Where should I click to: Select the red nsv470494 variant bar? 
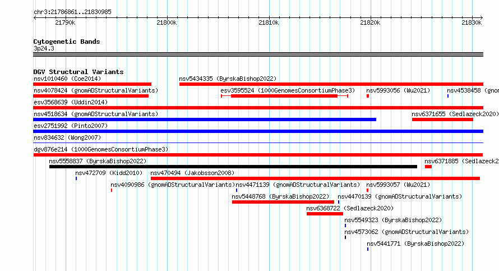point(315,178)
